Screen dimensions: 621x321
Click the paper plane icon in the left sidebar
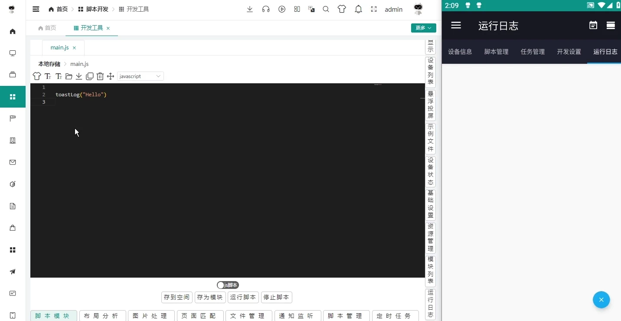pos(13,272)
